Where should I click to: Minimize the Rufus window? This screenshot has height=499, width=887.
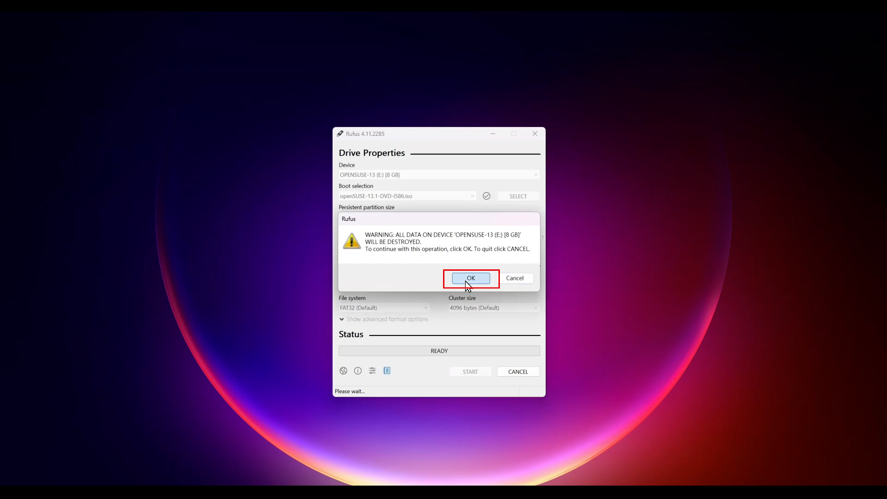(x=493, y=134)
